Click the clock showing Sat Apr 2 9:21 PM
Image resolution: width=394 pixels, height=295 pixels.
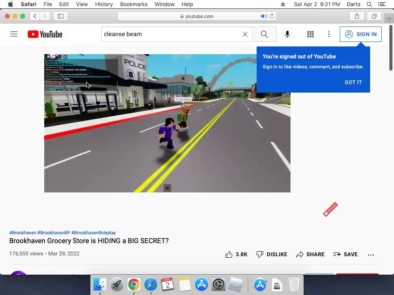coord(317,4)
